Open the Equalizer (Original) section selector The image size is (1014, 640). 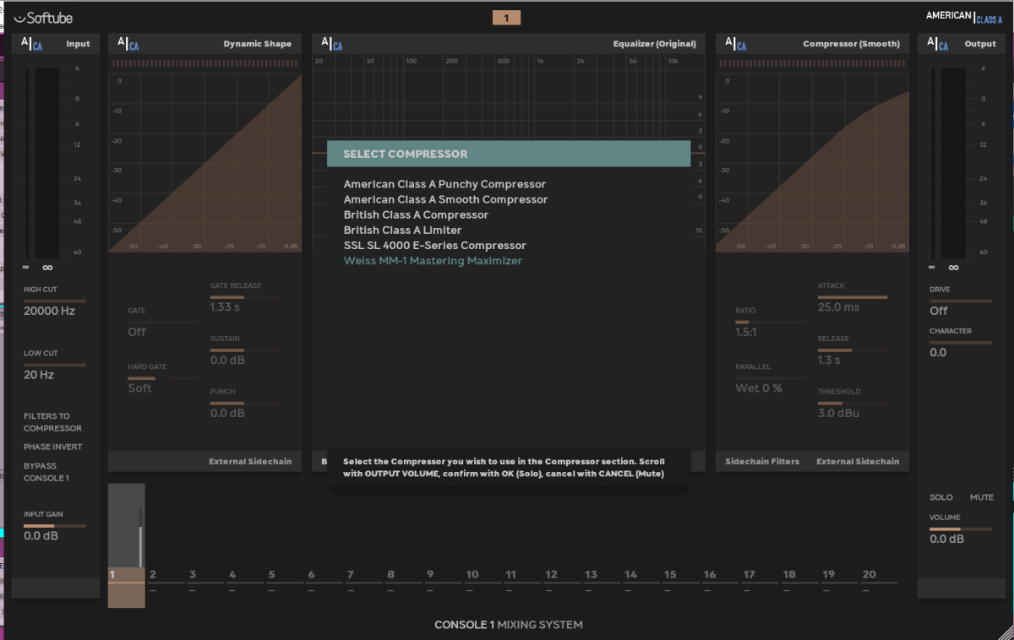[655, 44]
